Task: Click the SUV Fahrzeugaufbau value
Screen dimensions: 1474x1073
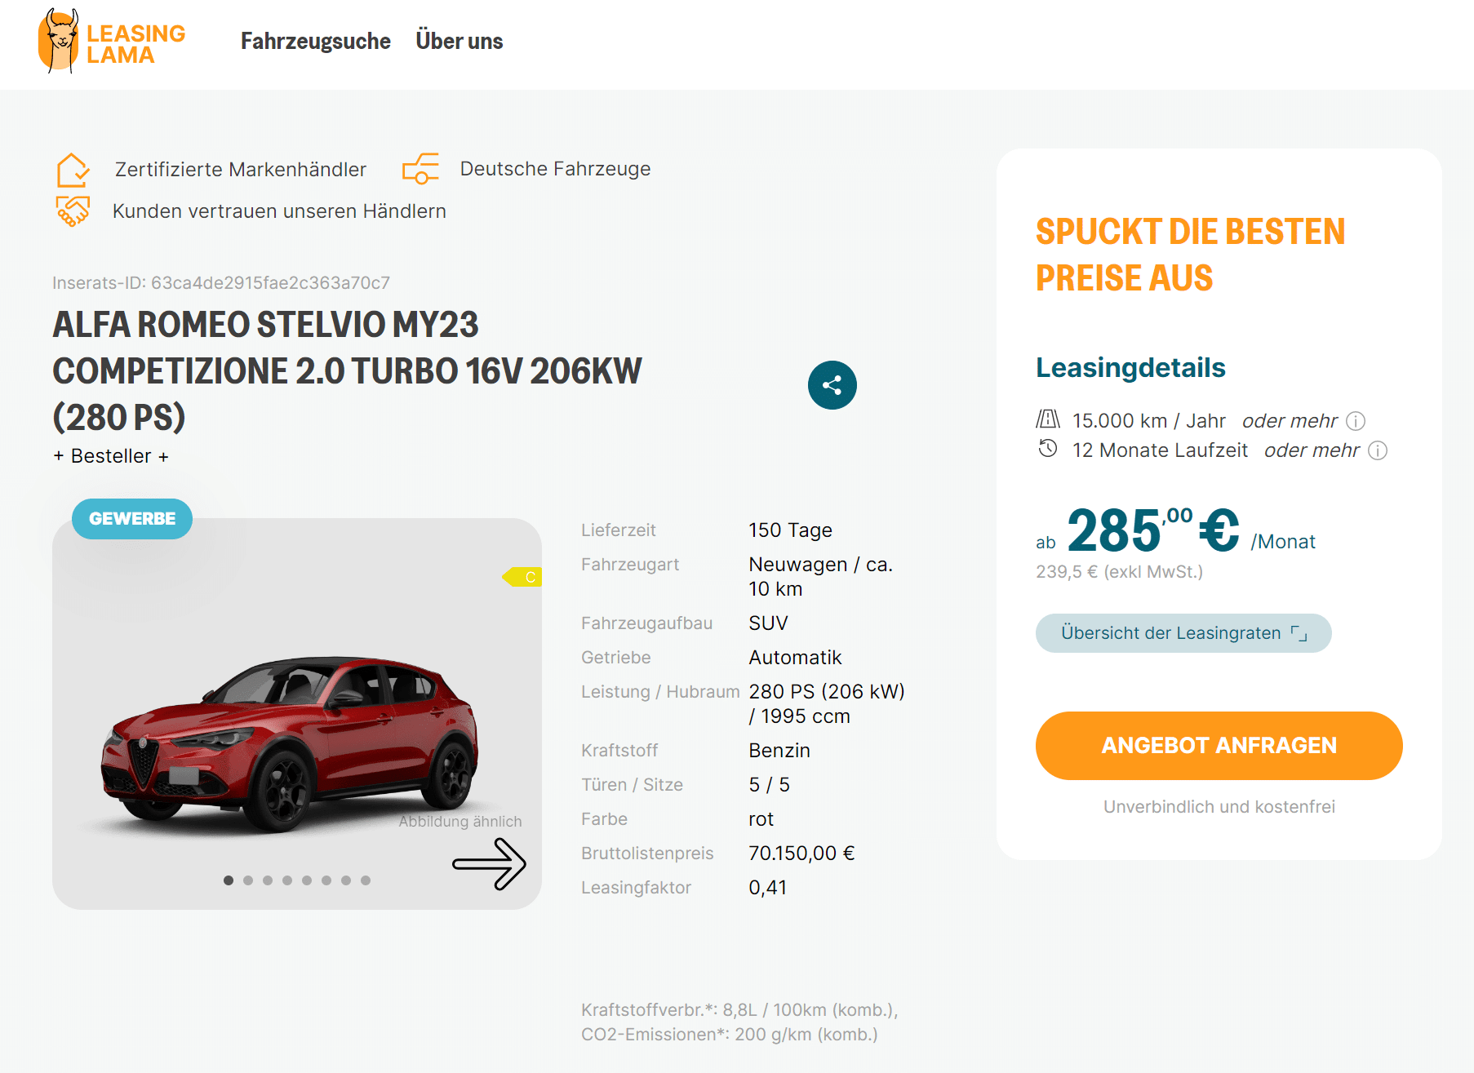Action: pyautogui.click(x=768, y=623)
